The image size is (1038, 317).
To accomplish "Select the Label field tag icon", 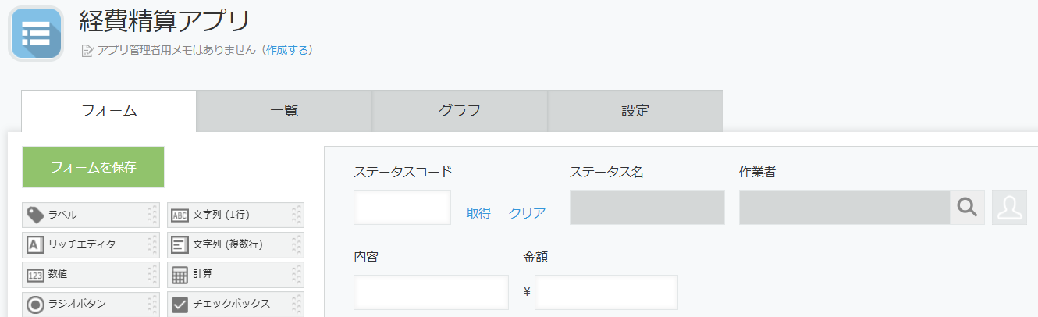I will click(35, 215).
